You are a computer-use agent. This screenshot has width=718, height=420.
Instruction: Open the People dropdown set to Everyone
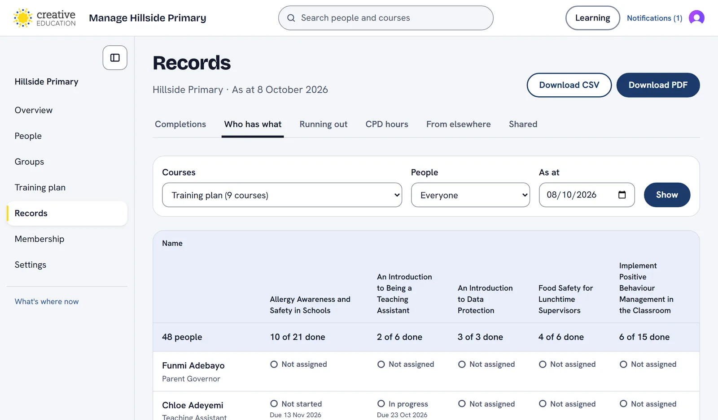470,195
